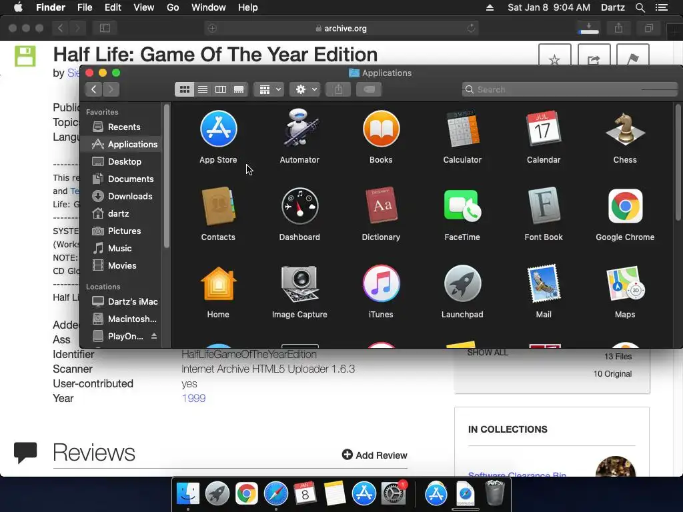The width and height of the screenshot is (683, 512).
Task: Open the View menu
Action: pyautogui.click(x=144, y=7)
